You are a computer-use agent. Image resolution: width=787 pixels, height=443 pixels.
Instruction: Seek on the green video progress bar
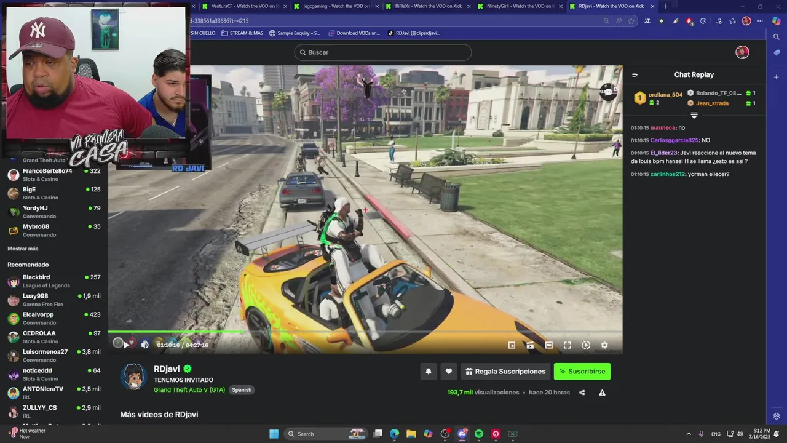(365, 332)
